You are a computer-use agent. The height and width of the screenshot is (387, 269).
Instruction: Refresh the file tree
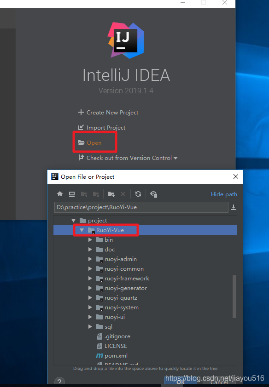tap(138, 194)
